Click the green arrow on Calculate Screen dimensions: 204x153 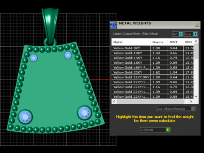pyautogui.click(x=167, y=130)
